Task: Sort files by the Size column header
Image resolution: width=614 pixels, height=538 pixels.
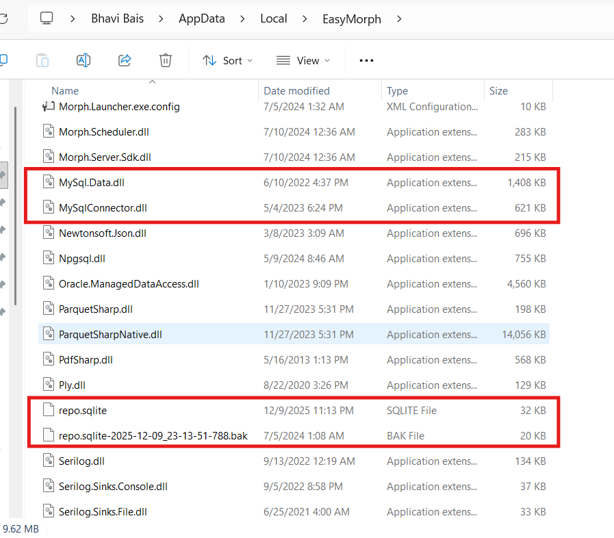Action: 498,90
